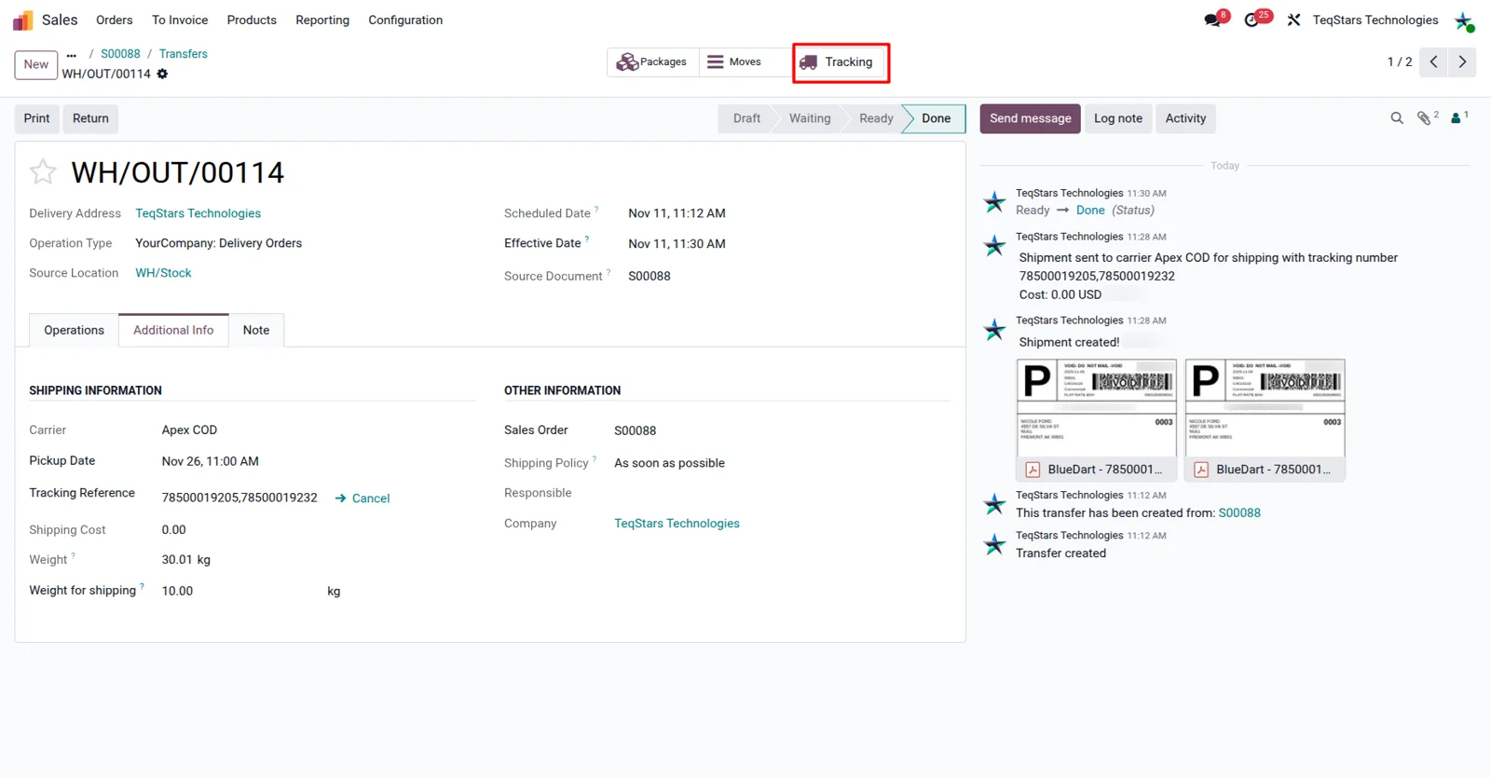The width and height of the screenshot is (1491, 778).
Task: Open the TeqStars Technologies delivery address link
Action: pos(198,213)
